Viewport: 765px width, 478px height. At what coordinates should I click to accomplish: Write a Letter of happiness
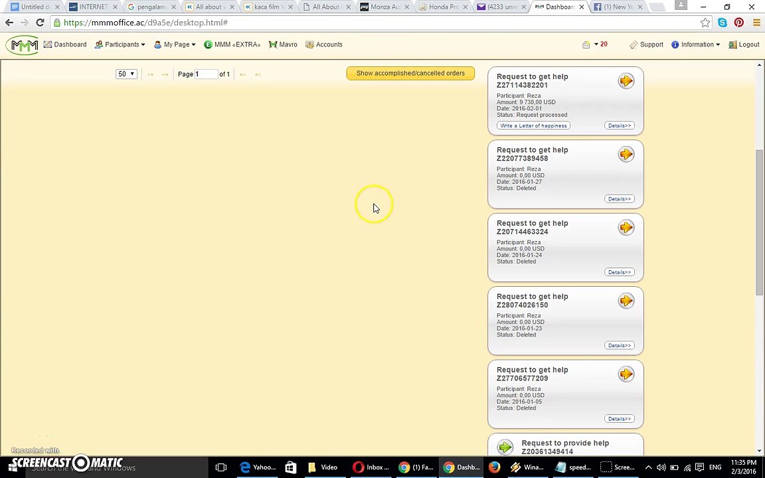(533, 125)
